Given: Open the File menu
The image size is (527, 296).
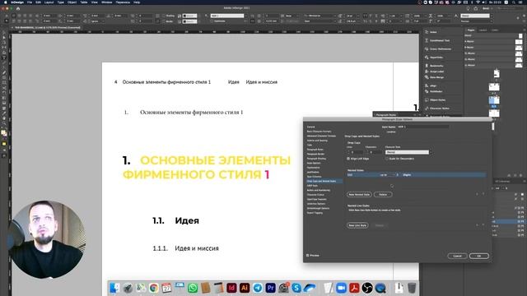Looking at the screenshot, I should tap(30, 2).
